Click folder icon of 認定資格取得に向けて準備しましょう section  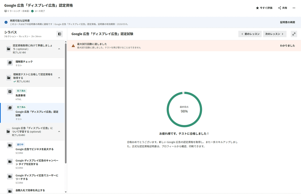[9, 49]
